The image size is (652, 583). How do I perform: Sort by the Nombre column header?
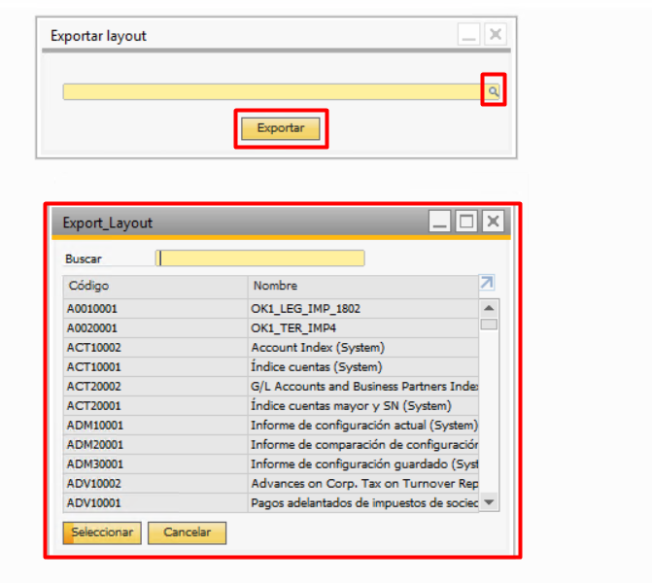361,286
